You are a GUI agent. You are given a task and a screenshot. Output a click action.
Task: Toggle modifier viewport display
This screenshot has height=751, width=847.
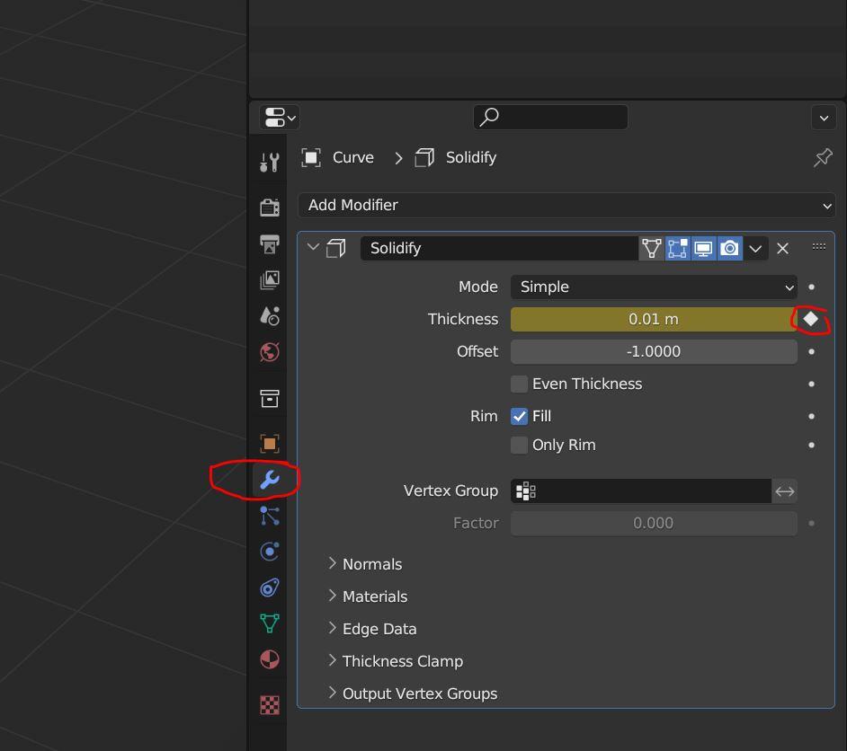[703, 248]
